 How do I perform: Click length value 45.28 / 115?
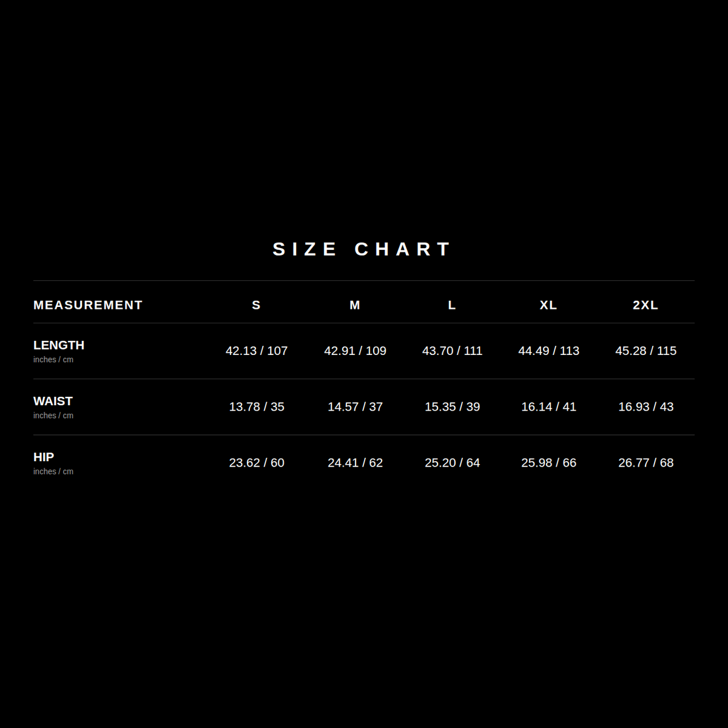[x=645, y=351]
